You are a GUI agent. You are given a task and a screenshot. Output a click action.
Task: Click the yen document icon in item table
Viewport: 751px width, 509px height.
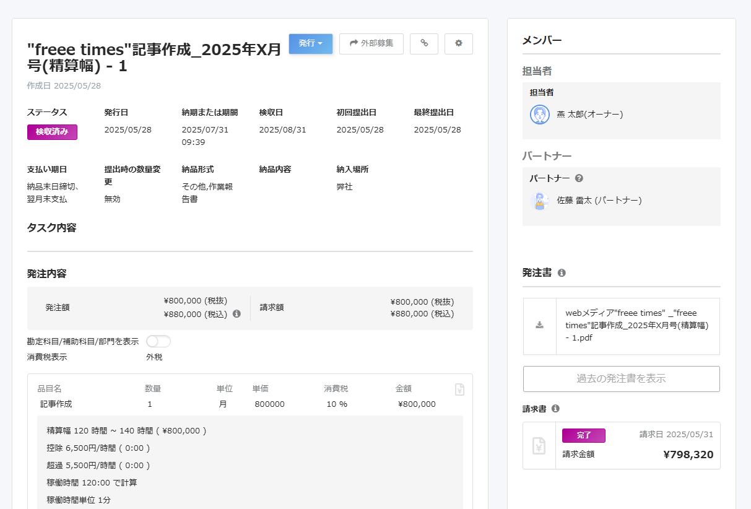point(459,389)
